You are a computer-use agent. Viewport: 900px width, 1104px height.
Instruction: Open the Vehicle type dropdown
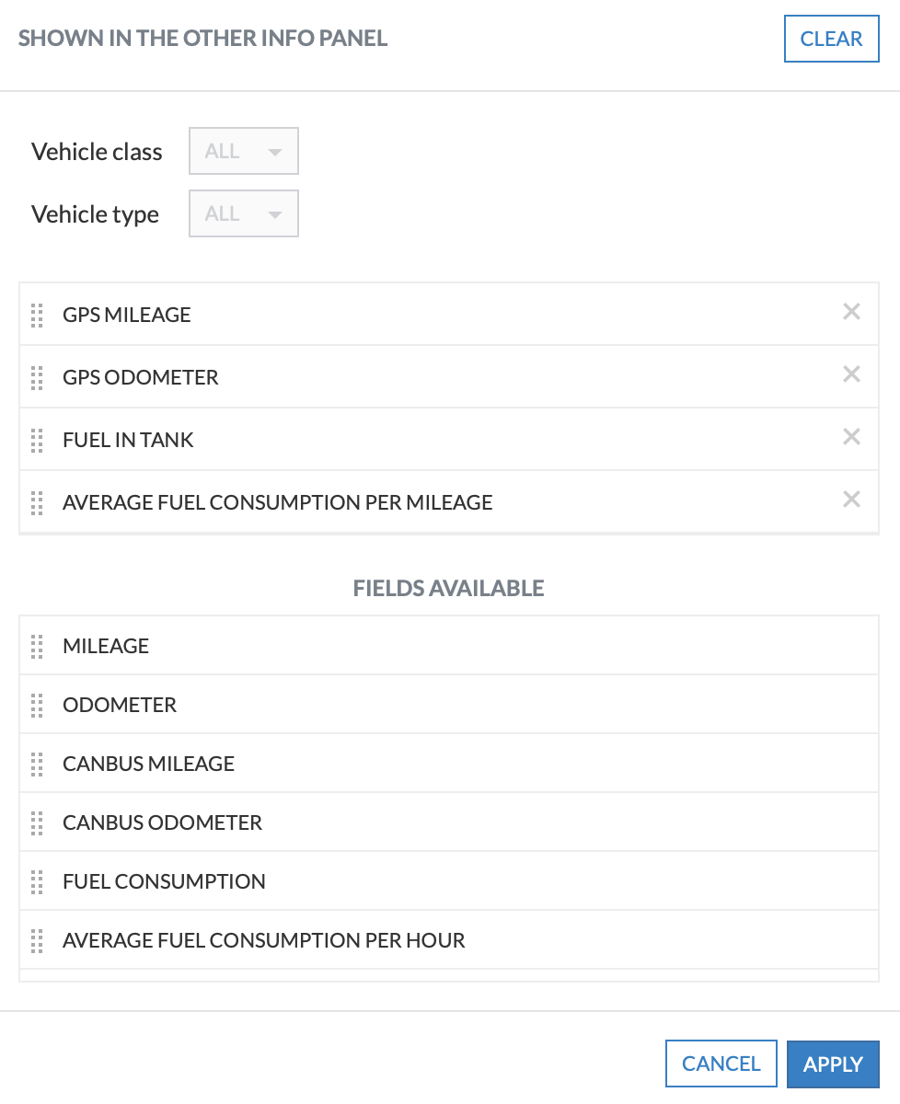click(243, 213)
